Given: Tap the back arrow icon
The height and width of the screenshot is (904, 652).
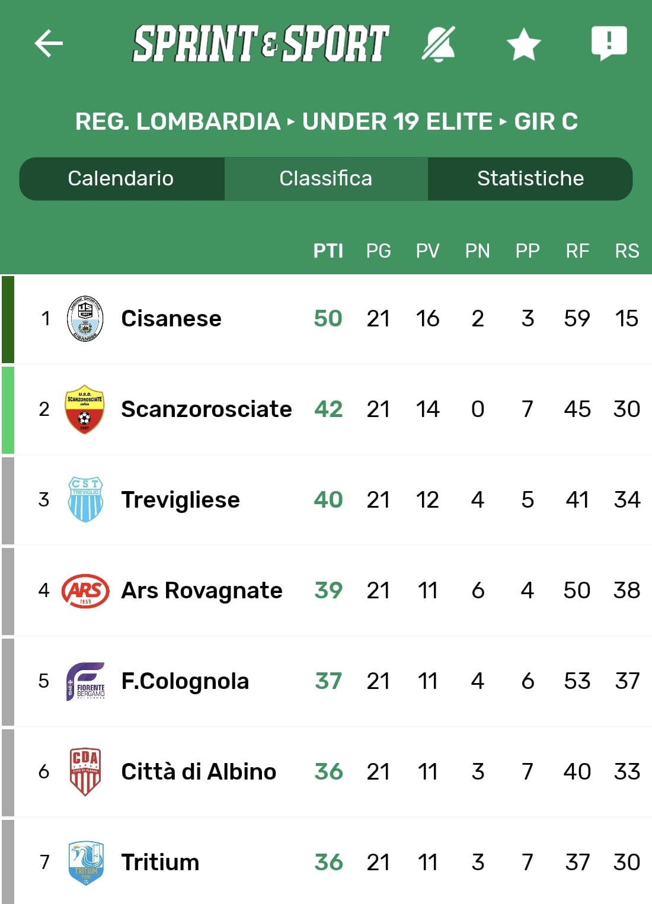Looking at the screenshot, I should click(x=49, y=43).
